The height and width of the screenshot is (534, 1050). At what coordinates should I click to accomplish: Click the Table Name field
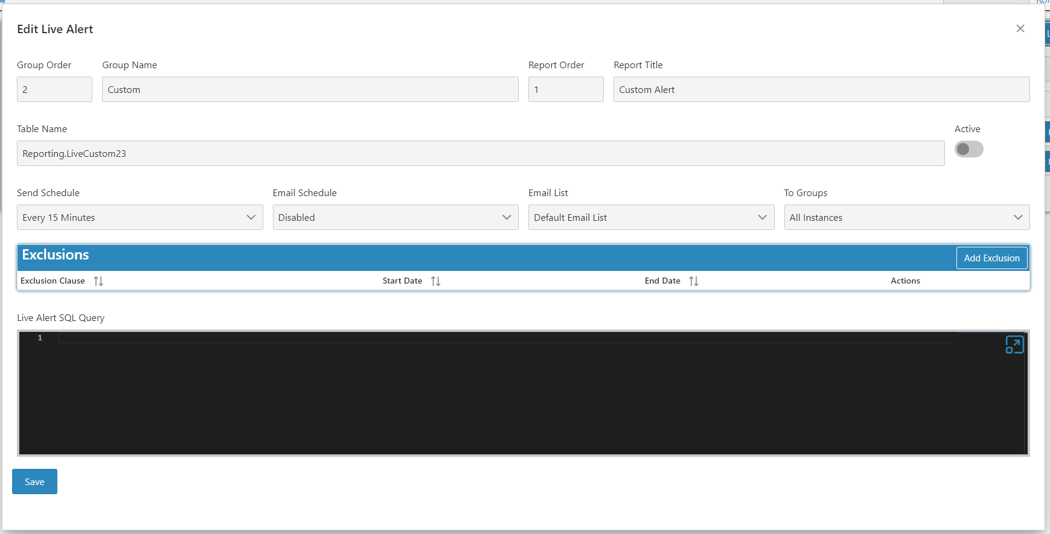coord(481,153)
